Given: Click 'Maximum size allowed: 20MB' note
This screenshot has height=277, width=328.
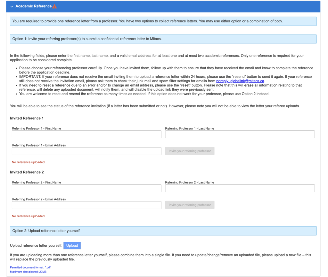Looking at the screenshot, I should click(28, 272).
